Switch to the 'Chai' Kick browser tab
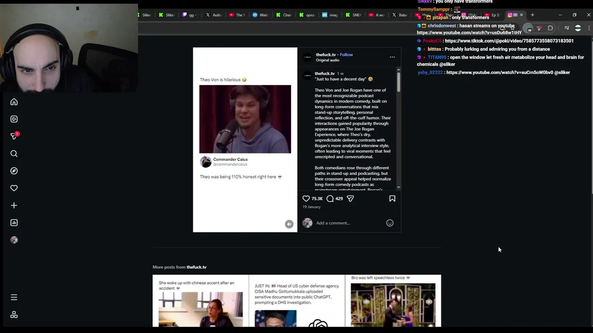Viewport: 593px width, 333px height. click(x=284, y=15)
